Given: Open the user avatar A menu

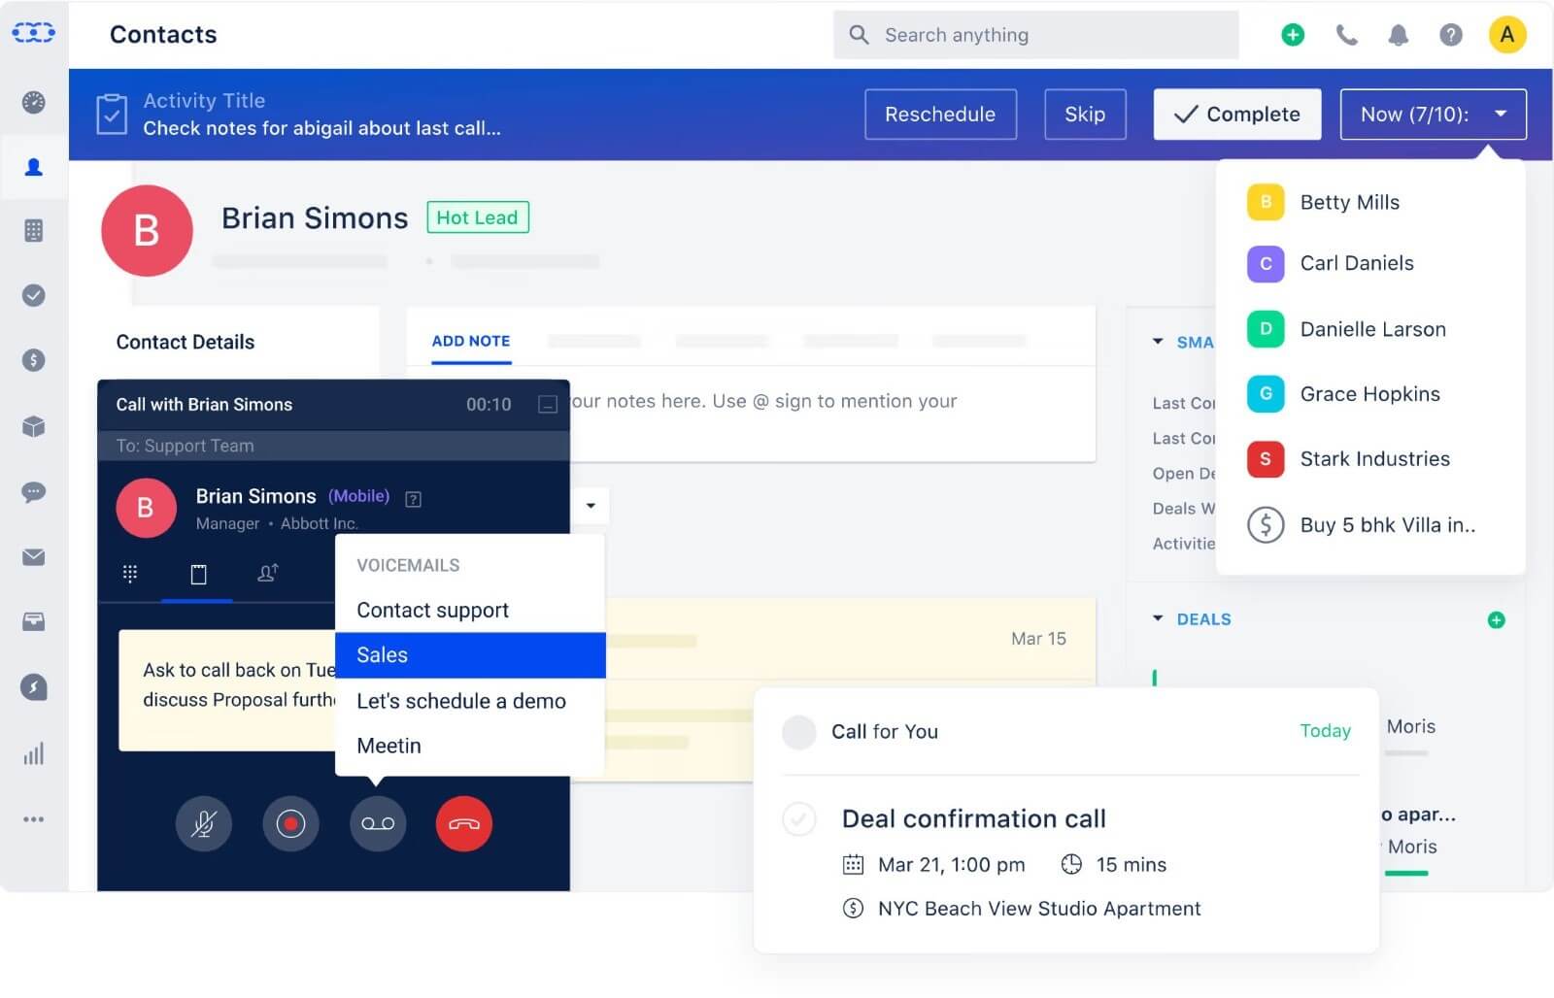Looking at the screenshot, I should [1507, 35].
